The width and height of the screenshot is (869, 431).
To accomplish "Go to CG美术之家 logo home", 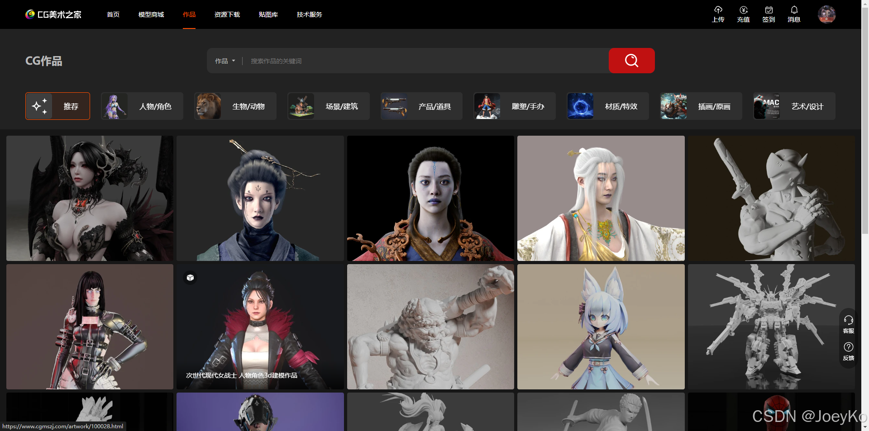I will point(53,14).
